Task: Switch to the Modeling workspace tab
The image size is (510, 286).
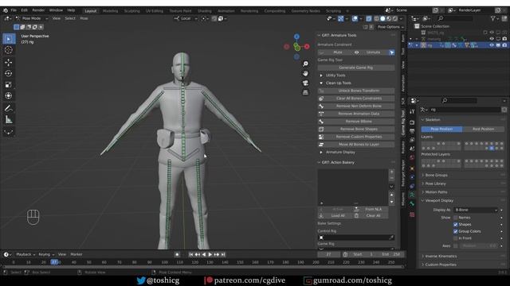Action: point(110,10)
